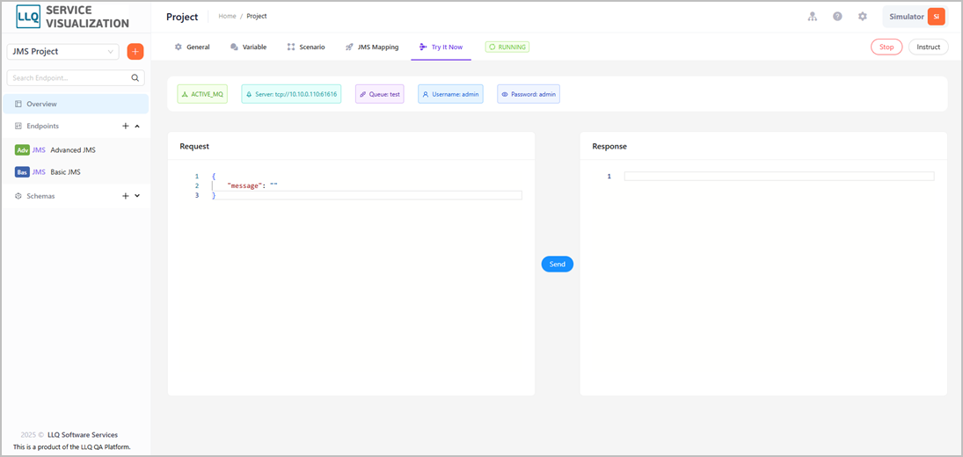This screenshot has height=457, width=963.
Task: Click the RUNNING status badge
Action: coord(507,47)
